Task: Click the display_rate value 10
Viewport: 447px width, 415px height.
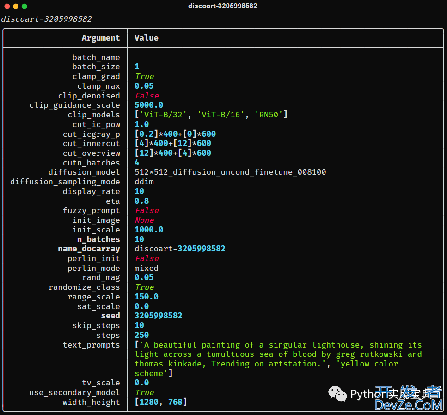Action: coord(140,191)
